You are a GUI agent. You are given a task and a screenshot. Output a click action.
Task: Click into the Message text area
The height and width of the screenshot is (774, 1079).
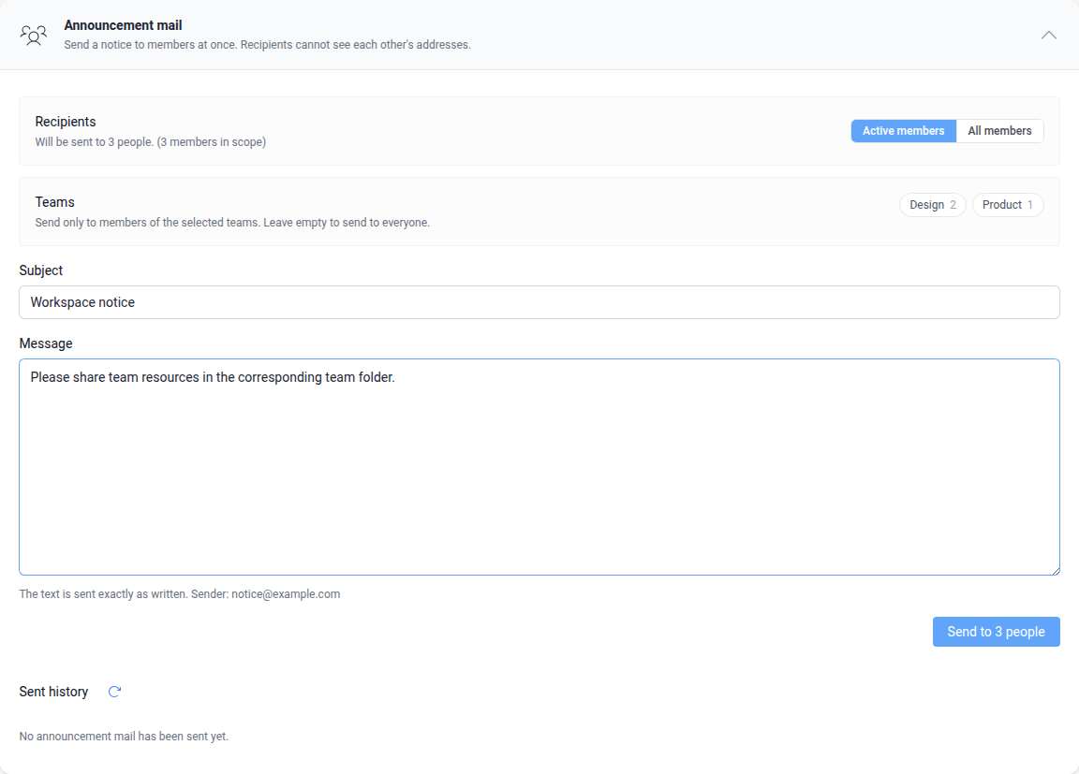(x=539, y=467)
